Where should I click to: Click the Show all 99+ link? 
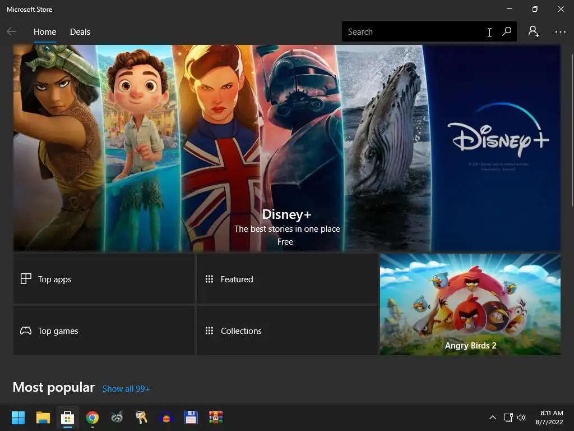[126, 389]
